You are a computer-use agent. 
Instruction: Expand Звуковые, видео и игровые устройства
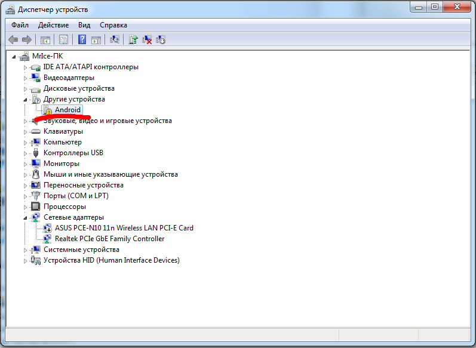pos(25,121)
